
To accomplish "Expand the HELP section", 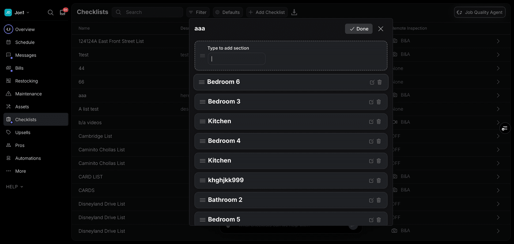I will click(x=15, y=187).
